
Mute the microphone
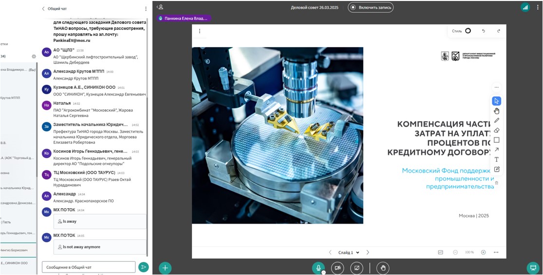[318, 268]
